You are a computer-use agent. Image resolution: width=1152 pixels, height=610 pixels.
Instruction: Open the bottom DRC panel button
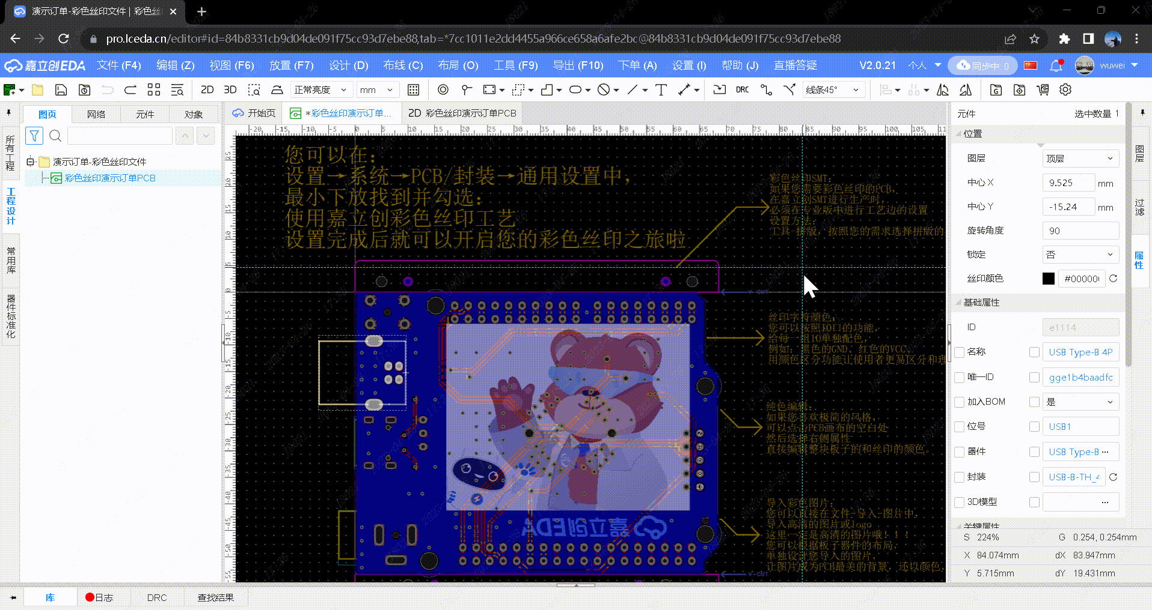click(157, 598)
